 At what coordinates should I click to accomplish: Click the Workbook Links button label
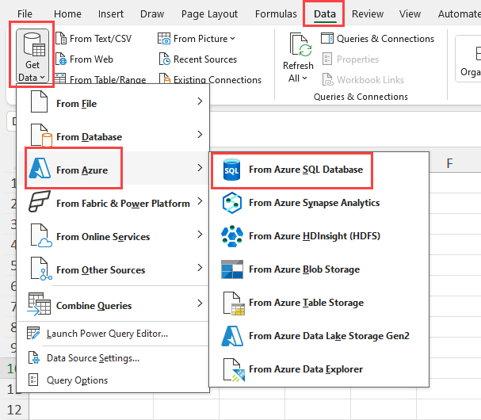point(370,80)
